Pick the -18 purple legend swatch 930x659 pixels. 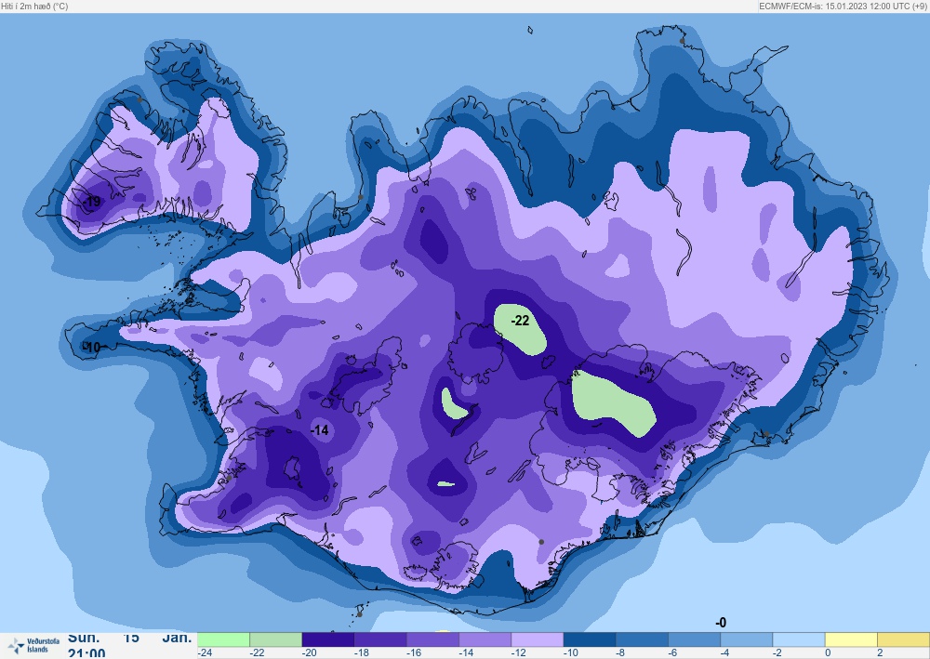click(380, 639)
